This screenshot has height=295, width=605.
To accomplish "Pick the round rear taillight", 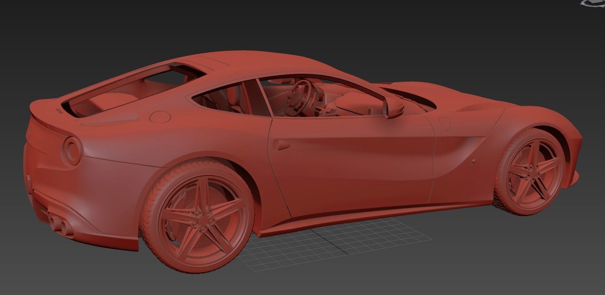I will click(x=73, y=151).
